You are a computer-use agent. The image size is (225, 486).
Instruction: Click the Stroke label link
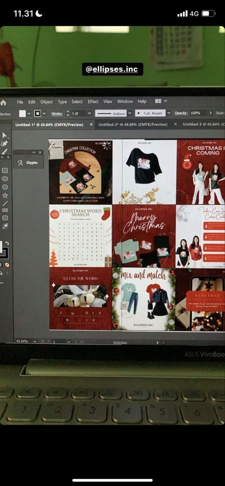coord(57,114)
